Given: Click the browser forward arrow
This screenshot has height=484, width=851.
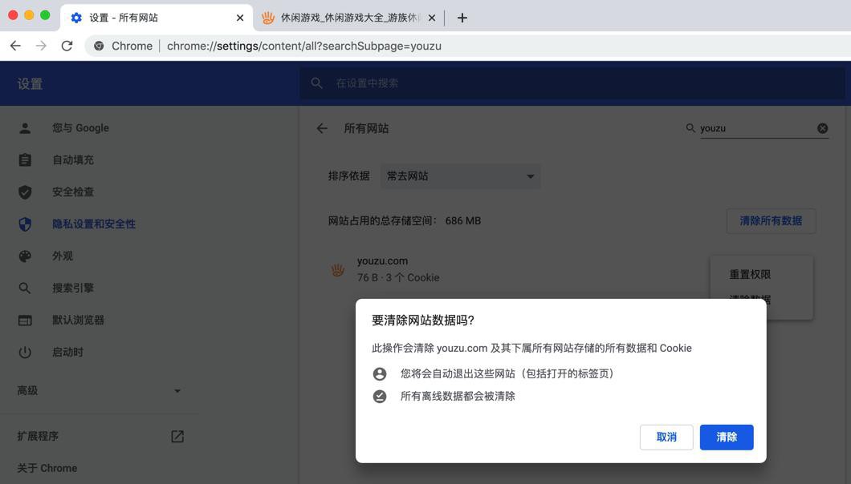Looking at the screenshot, I should [x=41, y=46].
